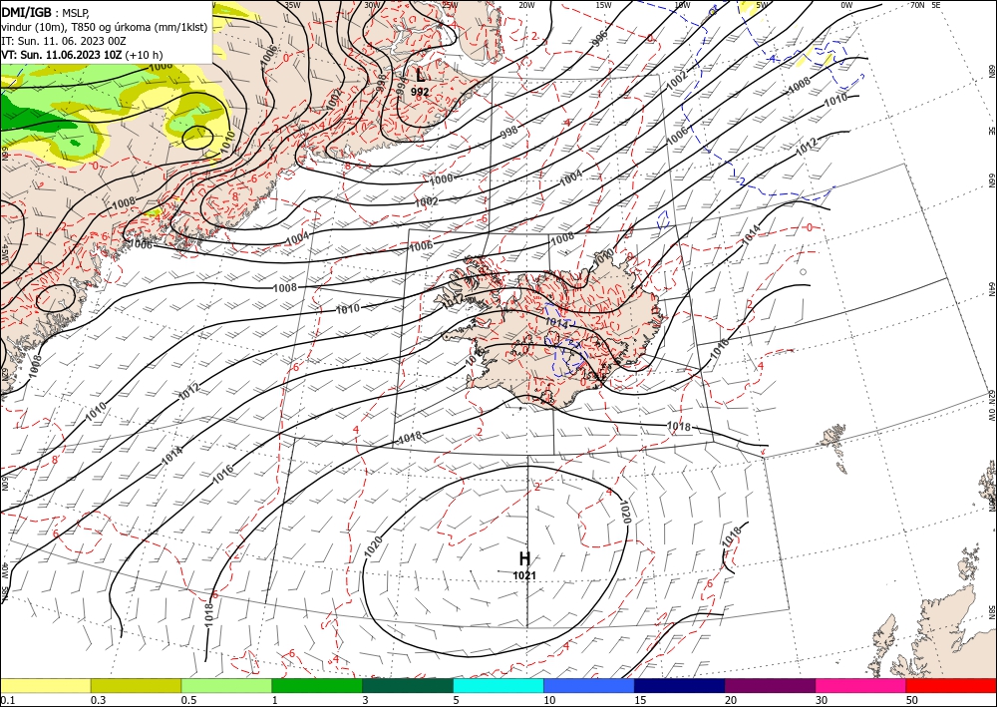The image size is (997, 707).
Task: Click the '0W' longitude label at top
Action: (846, 5)
